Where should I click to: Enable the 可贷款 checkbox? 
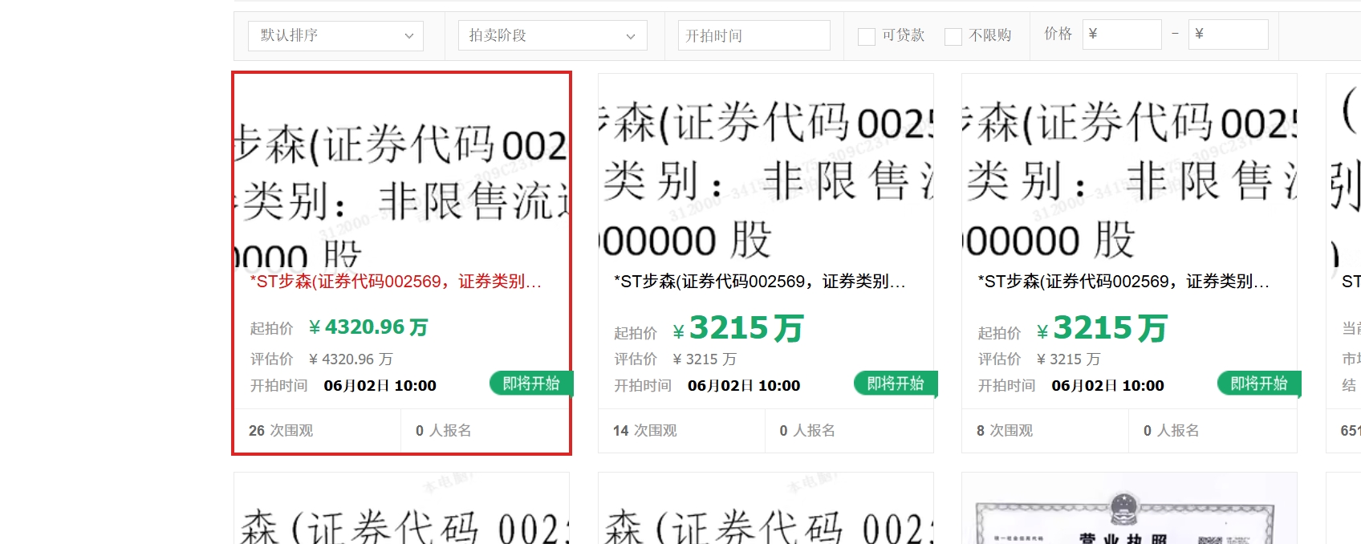[867, 36]
